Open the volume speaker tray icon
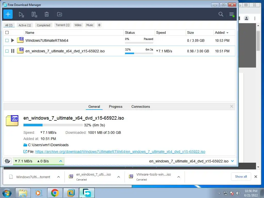This screenshot has width=264, height=198. coord(238,193)
